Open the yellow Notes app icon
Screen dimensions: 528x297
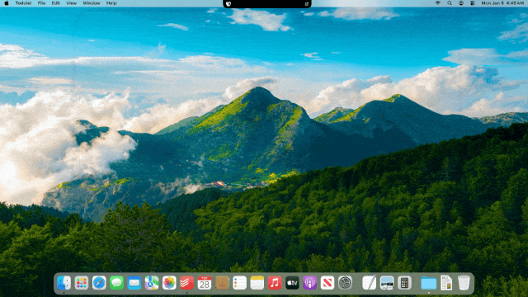coord(257,283)
